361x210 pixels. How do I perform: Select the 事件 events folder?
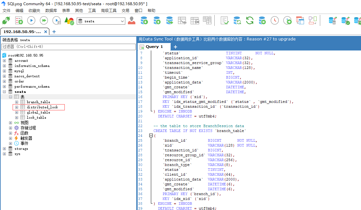coord(24,144)
